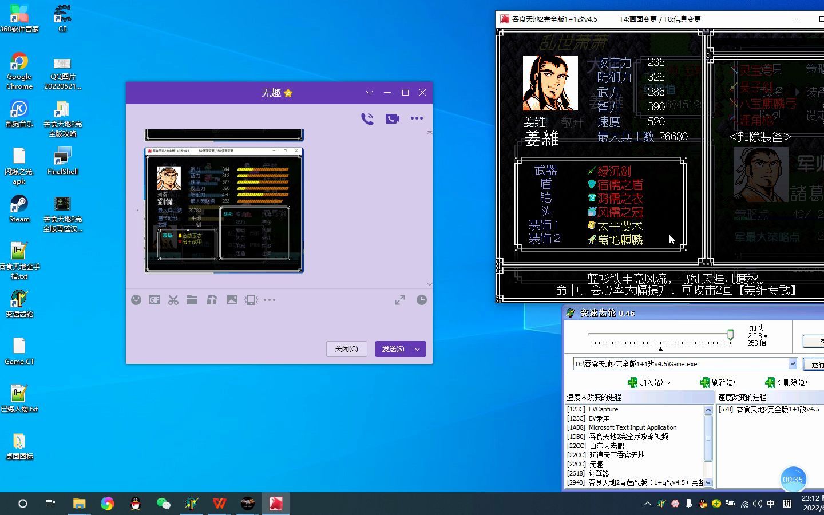Open the 变速齿轮 desktop shortcut

tap(19, 303)
